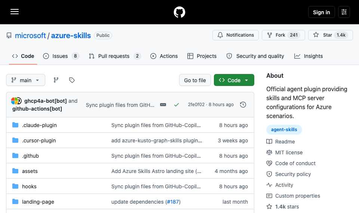
Task: View branches via the branch icon
Action: (x=56, y=80)
